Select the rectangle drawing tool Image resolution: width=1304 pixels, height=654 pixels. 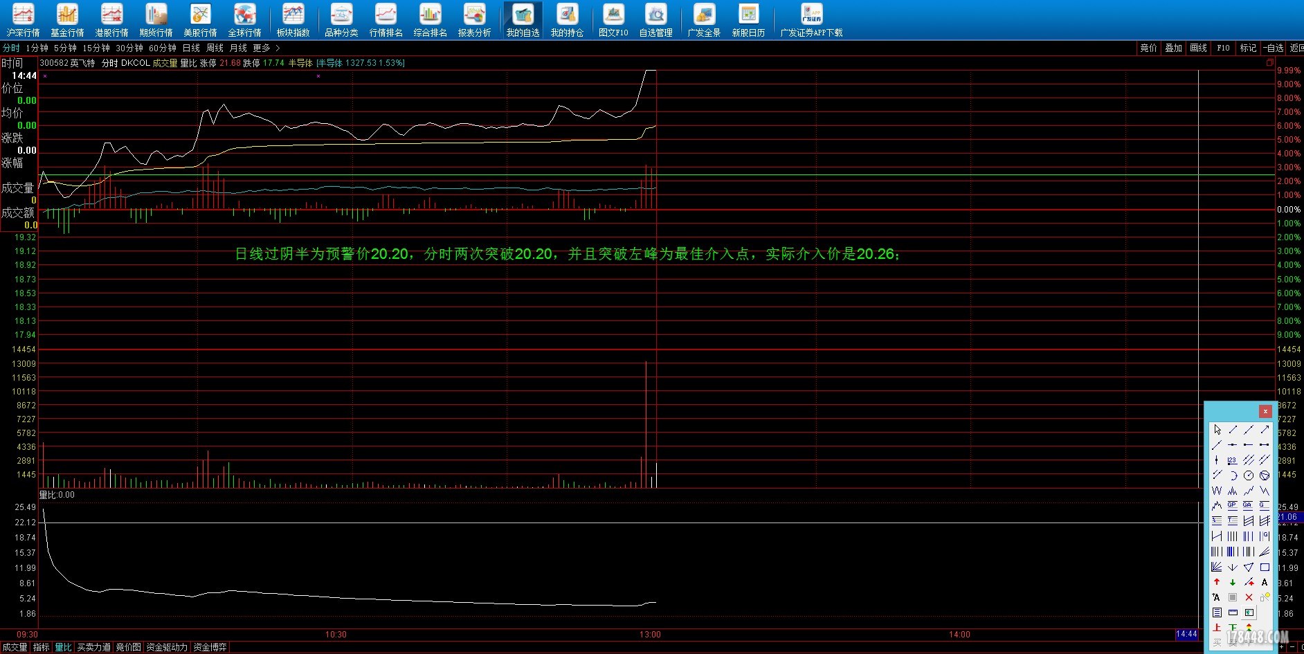[1265, 567]
